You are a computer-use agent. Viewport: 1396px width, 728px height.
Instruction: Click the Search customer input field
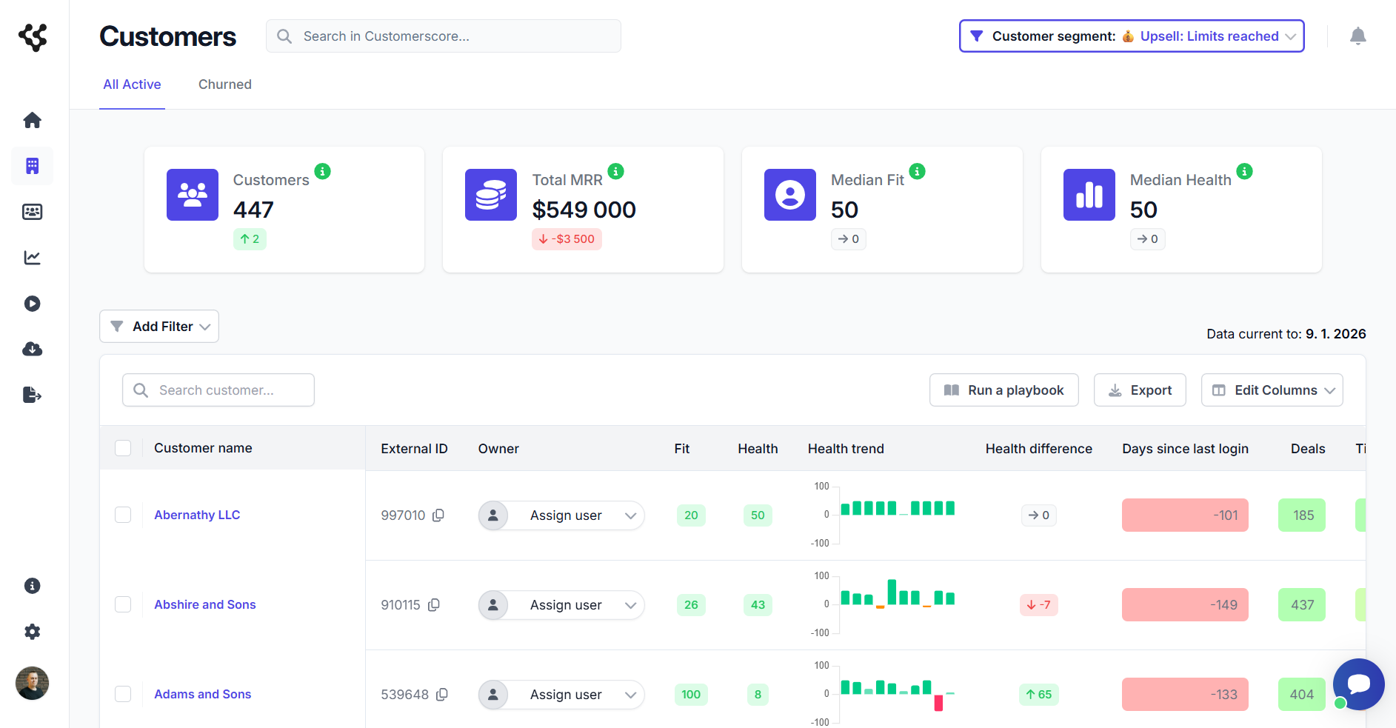[x=218, y=390]
